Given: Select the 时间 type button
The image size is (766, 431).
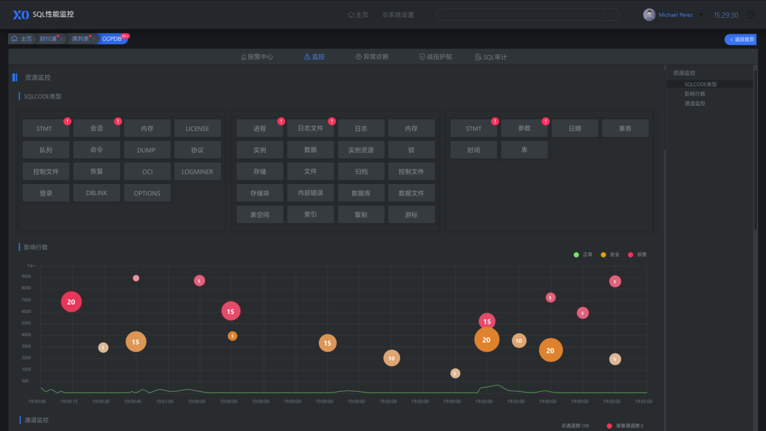Looking at the screenshot, I should tap(473, 150).
